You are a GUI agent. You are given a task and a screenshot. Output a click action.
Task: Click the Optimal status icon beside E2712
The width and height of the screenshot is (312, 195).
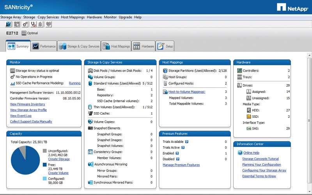click(x=24, y=33)
